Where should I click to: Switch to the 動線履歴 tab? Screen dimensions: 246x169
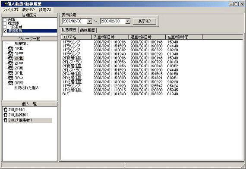(88, 30)
